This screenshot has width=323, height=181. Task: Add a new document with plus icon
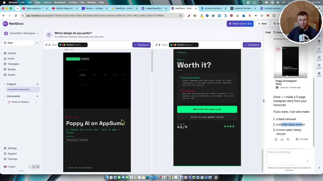click(x=37, y=96)
